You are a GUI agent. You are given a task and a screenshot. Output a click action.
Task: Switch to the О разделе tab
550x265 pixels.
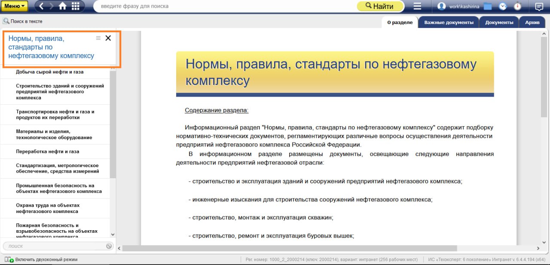pos(400,22)
